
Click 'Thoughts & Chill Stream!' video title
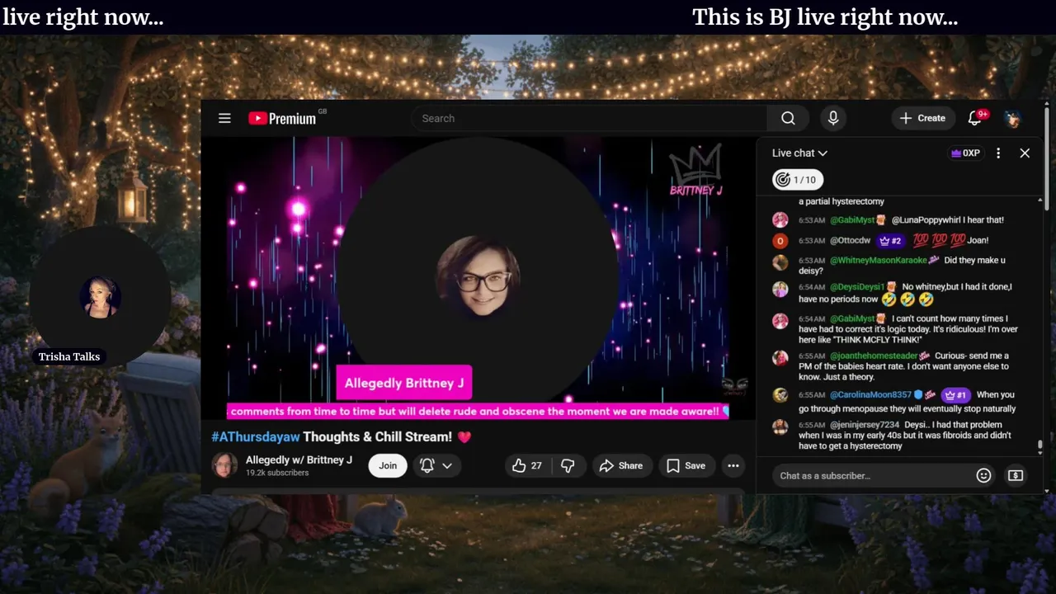coord(377,436)
